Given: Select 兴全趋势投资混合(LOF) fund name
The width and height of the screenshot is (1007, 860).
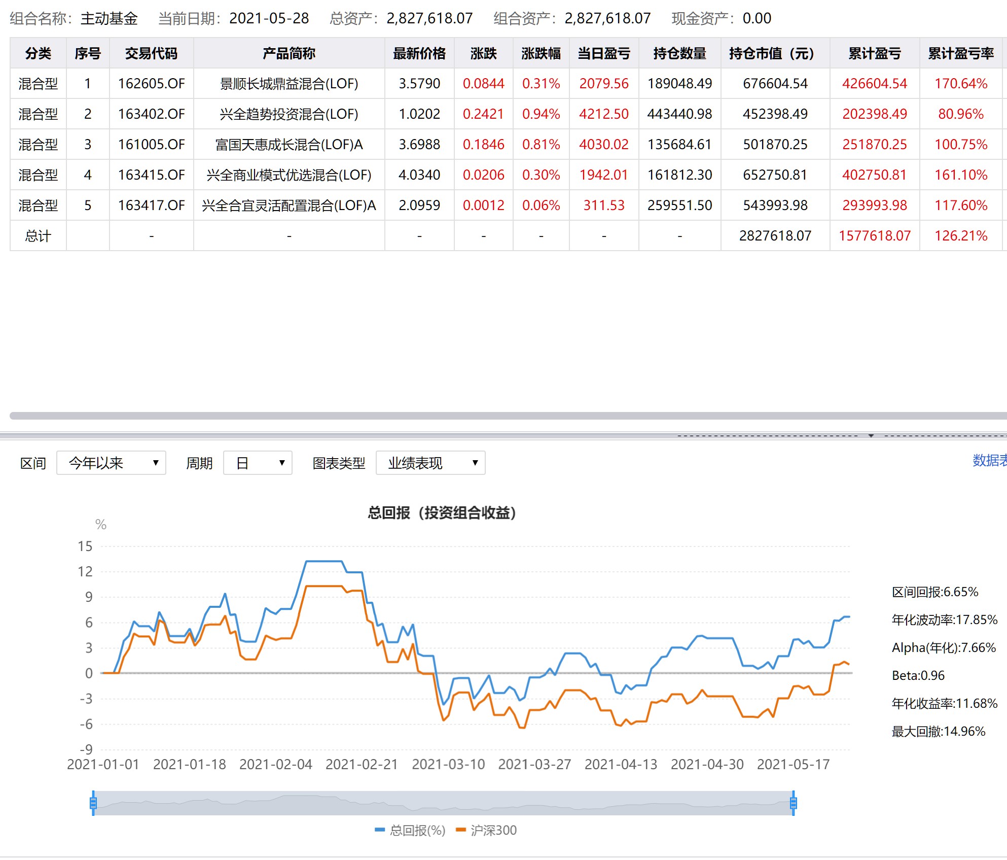Looking at the screenshot, I should tap(289, 114).
